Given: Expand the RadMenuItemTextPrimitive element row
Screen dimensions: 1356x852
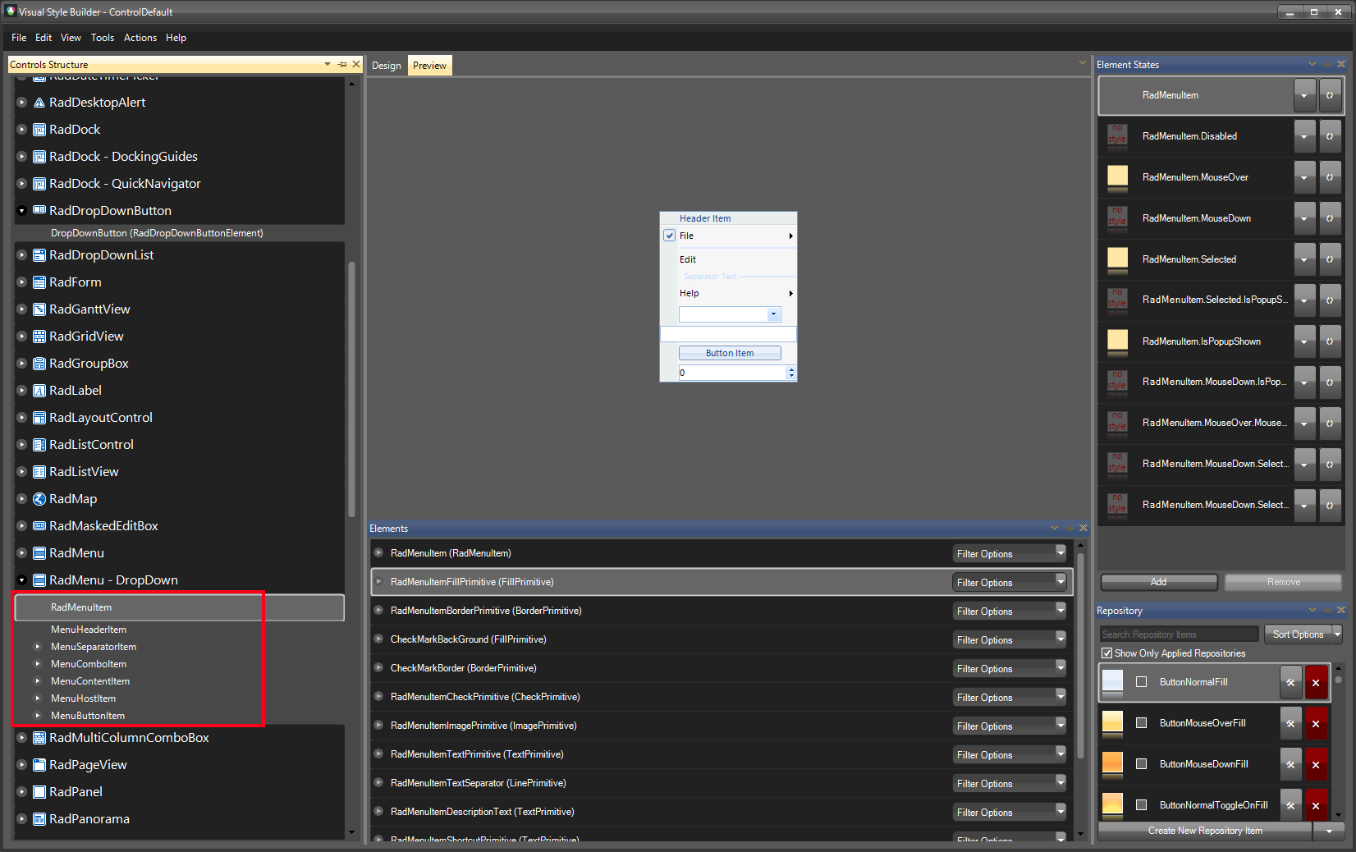Looking at the screenshot, I should [378, 754].
